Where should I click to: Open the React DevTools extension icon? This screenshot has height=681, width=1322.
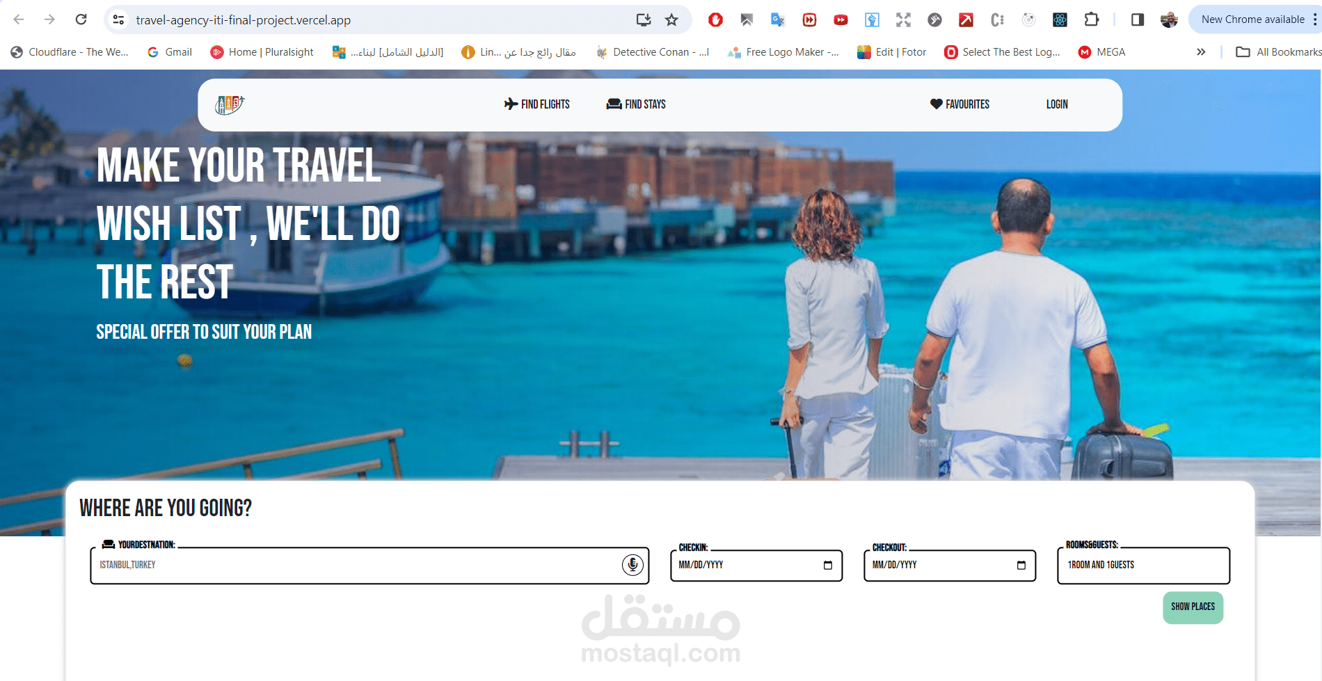click(1060, 19)
